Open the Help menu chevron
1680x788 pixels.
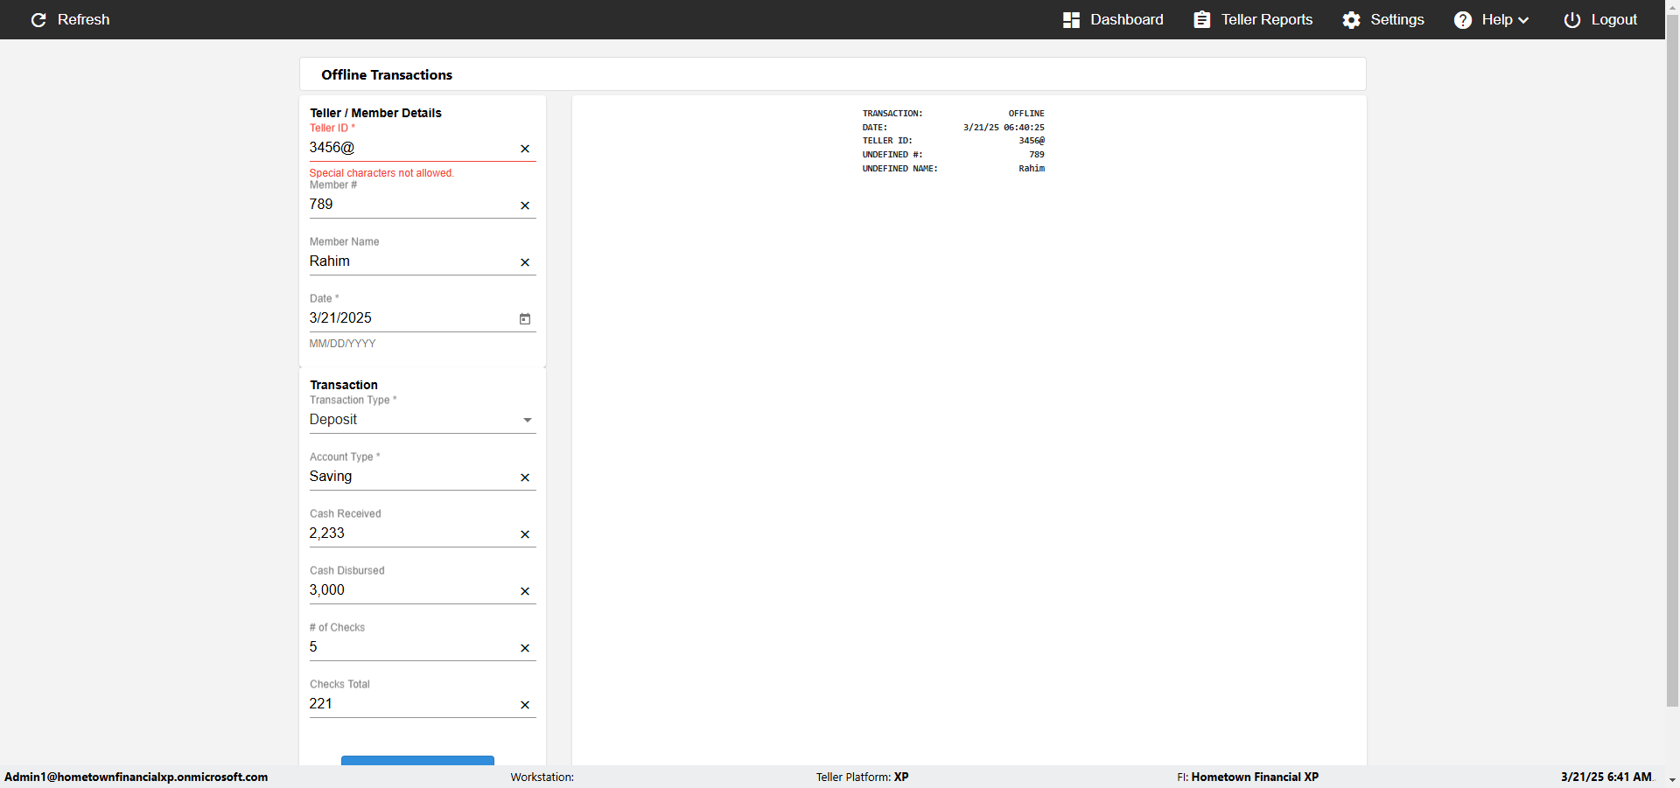[1523, 20]
